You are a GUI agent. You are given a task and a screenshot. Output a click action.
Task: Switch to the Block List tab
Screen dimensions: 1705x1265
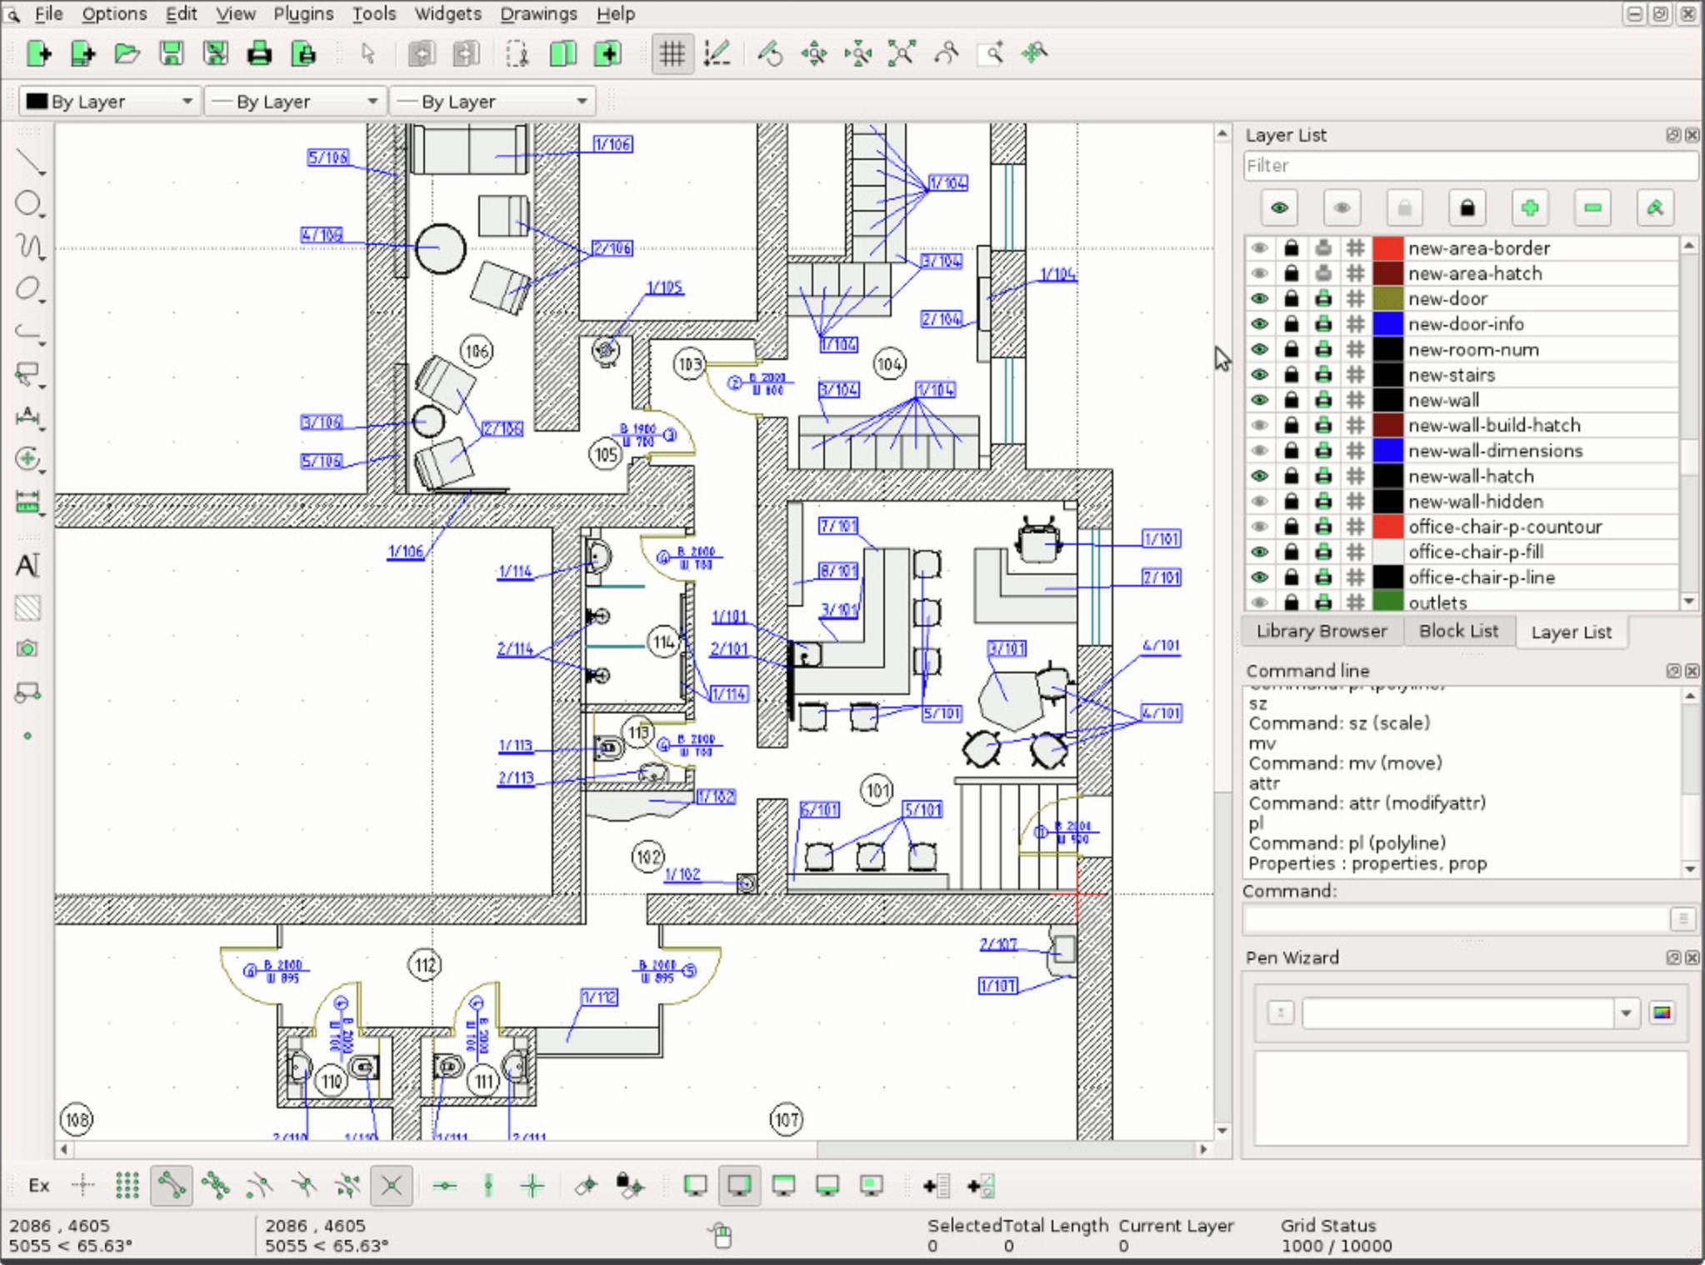coord(1457,631)
